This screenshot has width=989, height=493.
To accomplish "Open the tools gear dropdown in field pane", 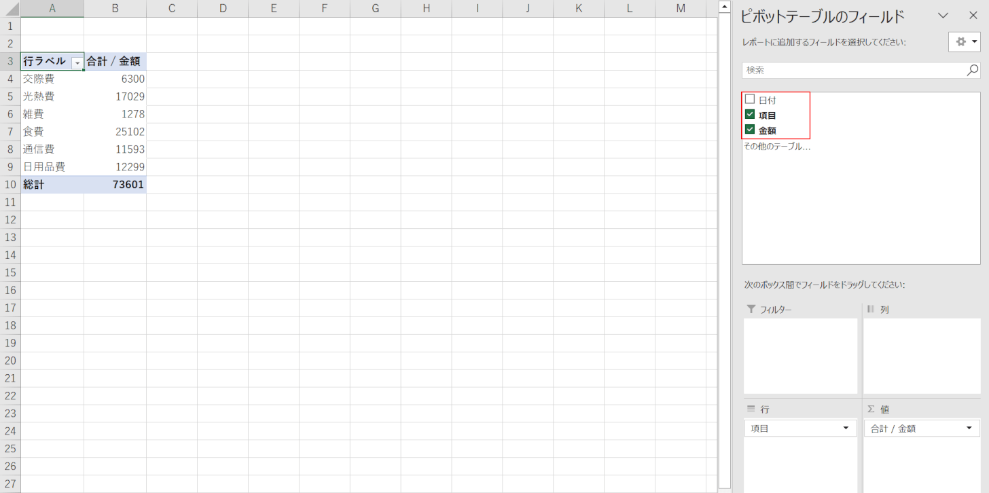I will click(x=965, y=41).
